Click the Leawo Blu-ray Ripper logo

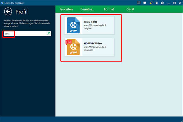(2, 3)
